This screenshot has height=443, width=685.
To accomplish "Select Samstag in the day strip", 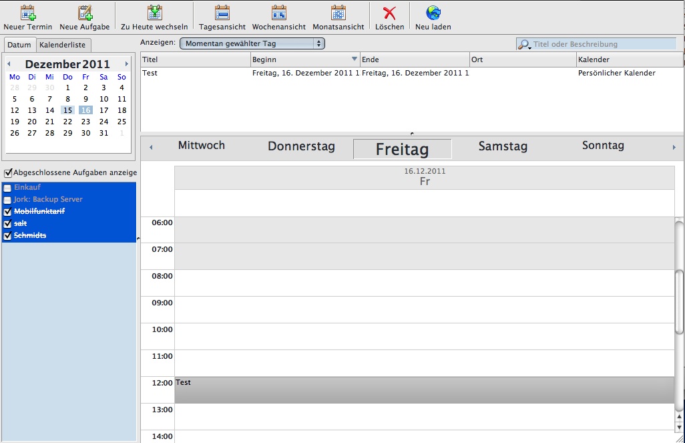I will (x=503, y=146).
